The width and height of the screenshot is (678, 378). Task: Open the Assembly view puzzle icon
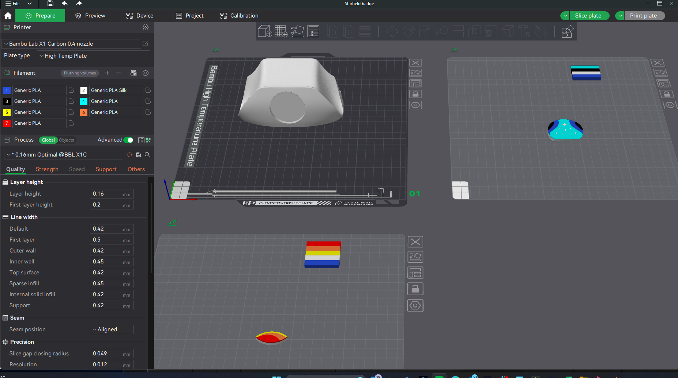567,31
